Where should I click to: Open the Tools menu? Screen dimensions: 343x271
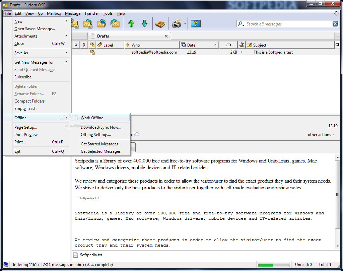tap(108, 13)
